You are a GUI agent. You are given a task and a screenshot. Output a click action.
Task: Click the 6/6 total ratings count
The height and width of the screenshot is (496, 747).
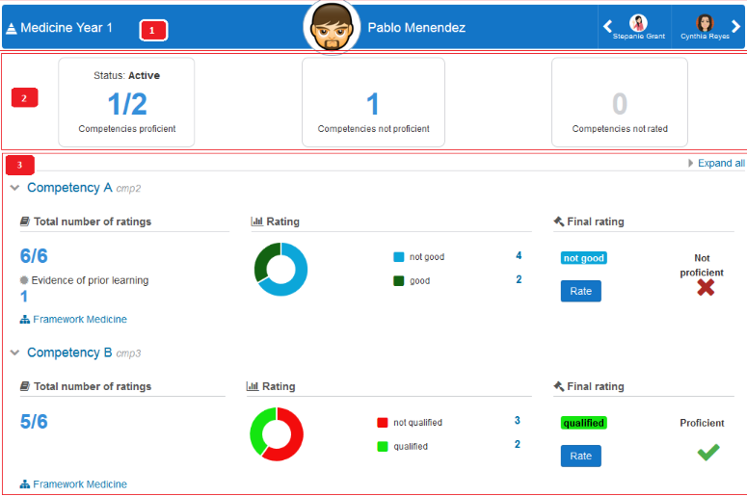coord(34,255)
